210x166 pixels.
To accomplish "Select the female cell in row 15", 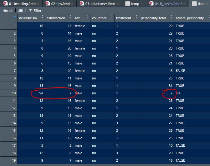I will point(82,130).
